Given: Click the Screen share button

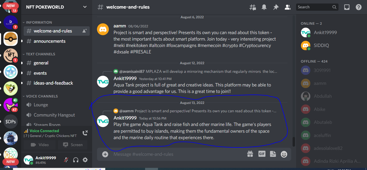Looking at the screenshot, I should click(73, 145).
